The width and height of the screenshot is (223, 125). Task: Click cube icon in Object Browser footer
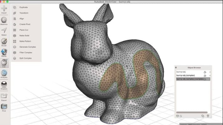[x=177, y=116]
